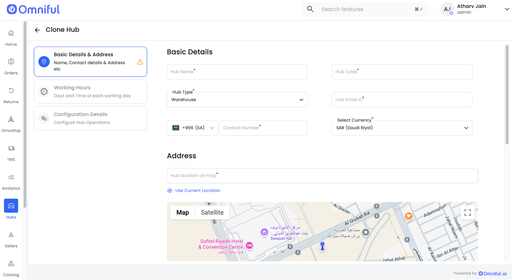
Task: Open the Returns sidebar icon
Action: pyautogui.click(x=11, y=91)
